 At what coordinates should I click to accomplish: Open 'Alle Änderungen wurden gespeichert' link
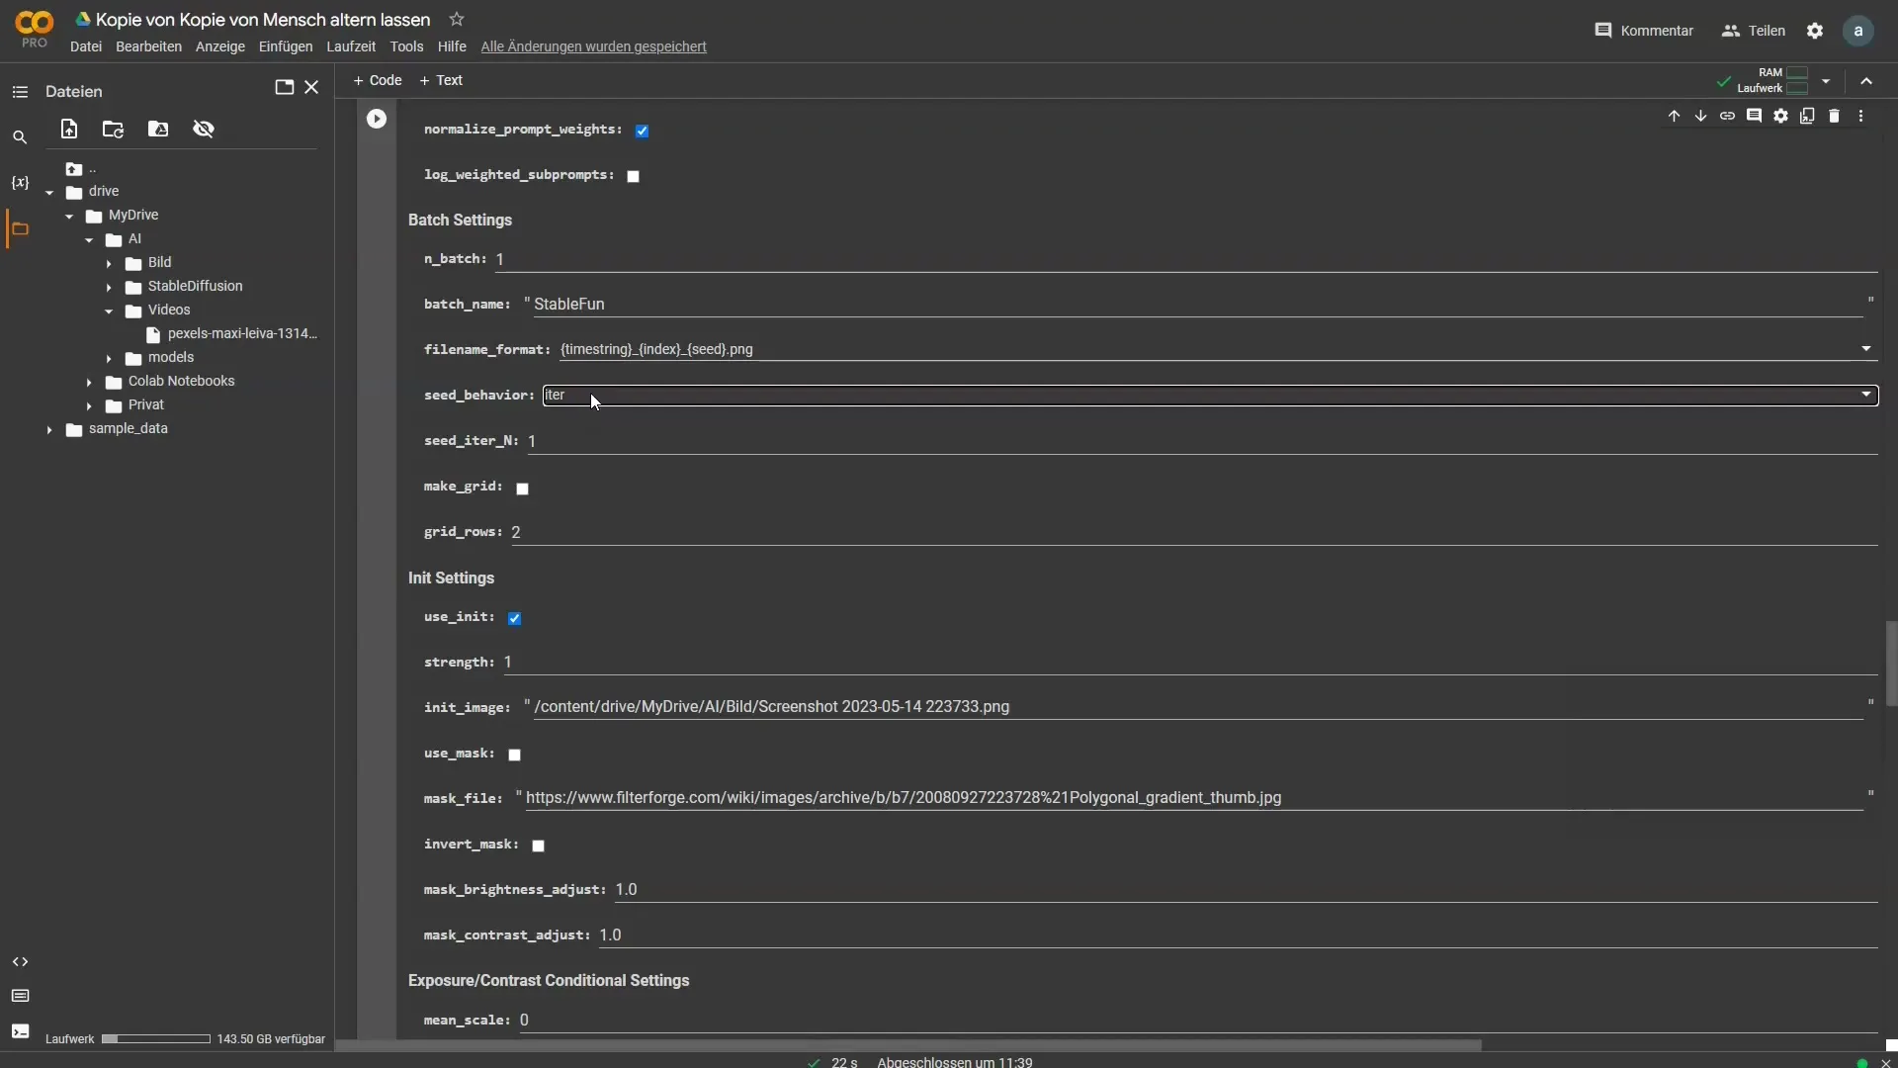tap(593, 46)
